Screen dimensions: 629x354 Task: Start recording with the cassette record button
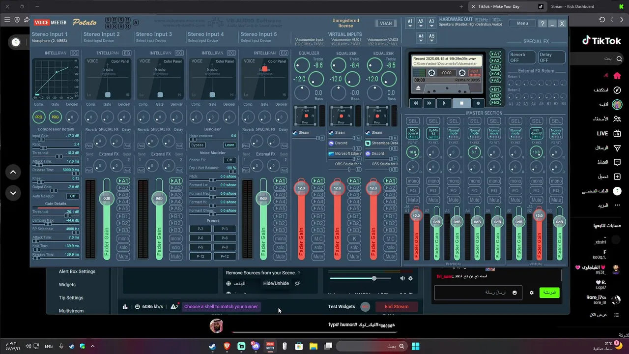[x=478, y=103]
